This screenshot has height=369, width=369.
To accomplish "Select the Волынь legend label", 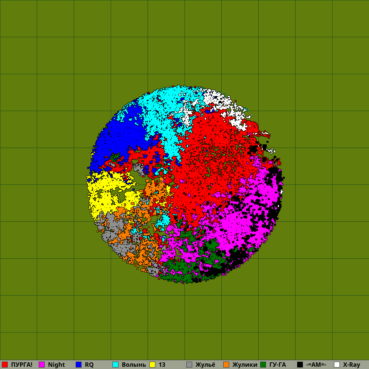I will [x=134, y=365].
